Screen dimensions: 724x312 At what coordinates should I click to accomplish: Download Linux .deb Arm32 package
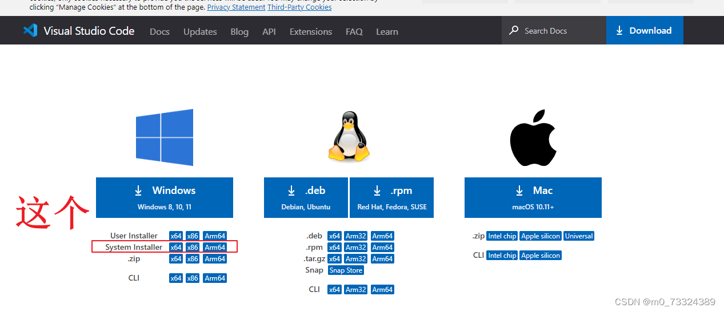coord(355,236)
